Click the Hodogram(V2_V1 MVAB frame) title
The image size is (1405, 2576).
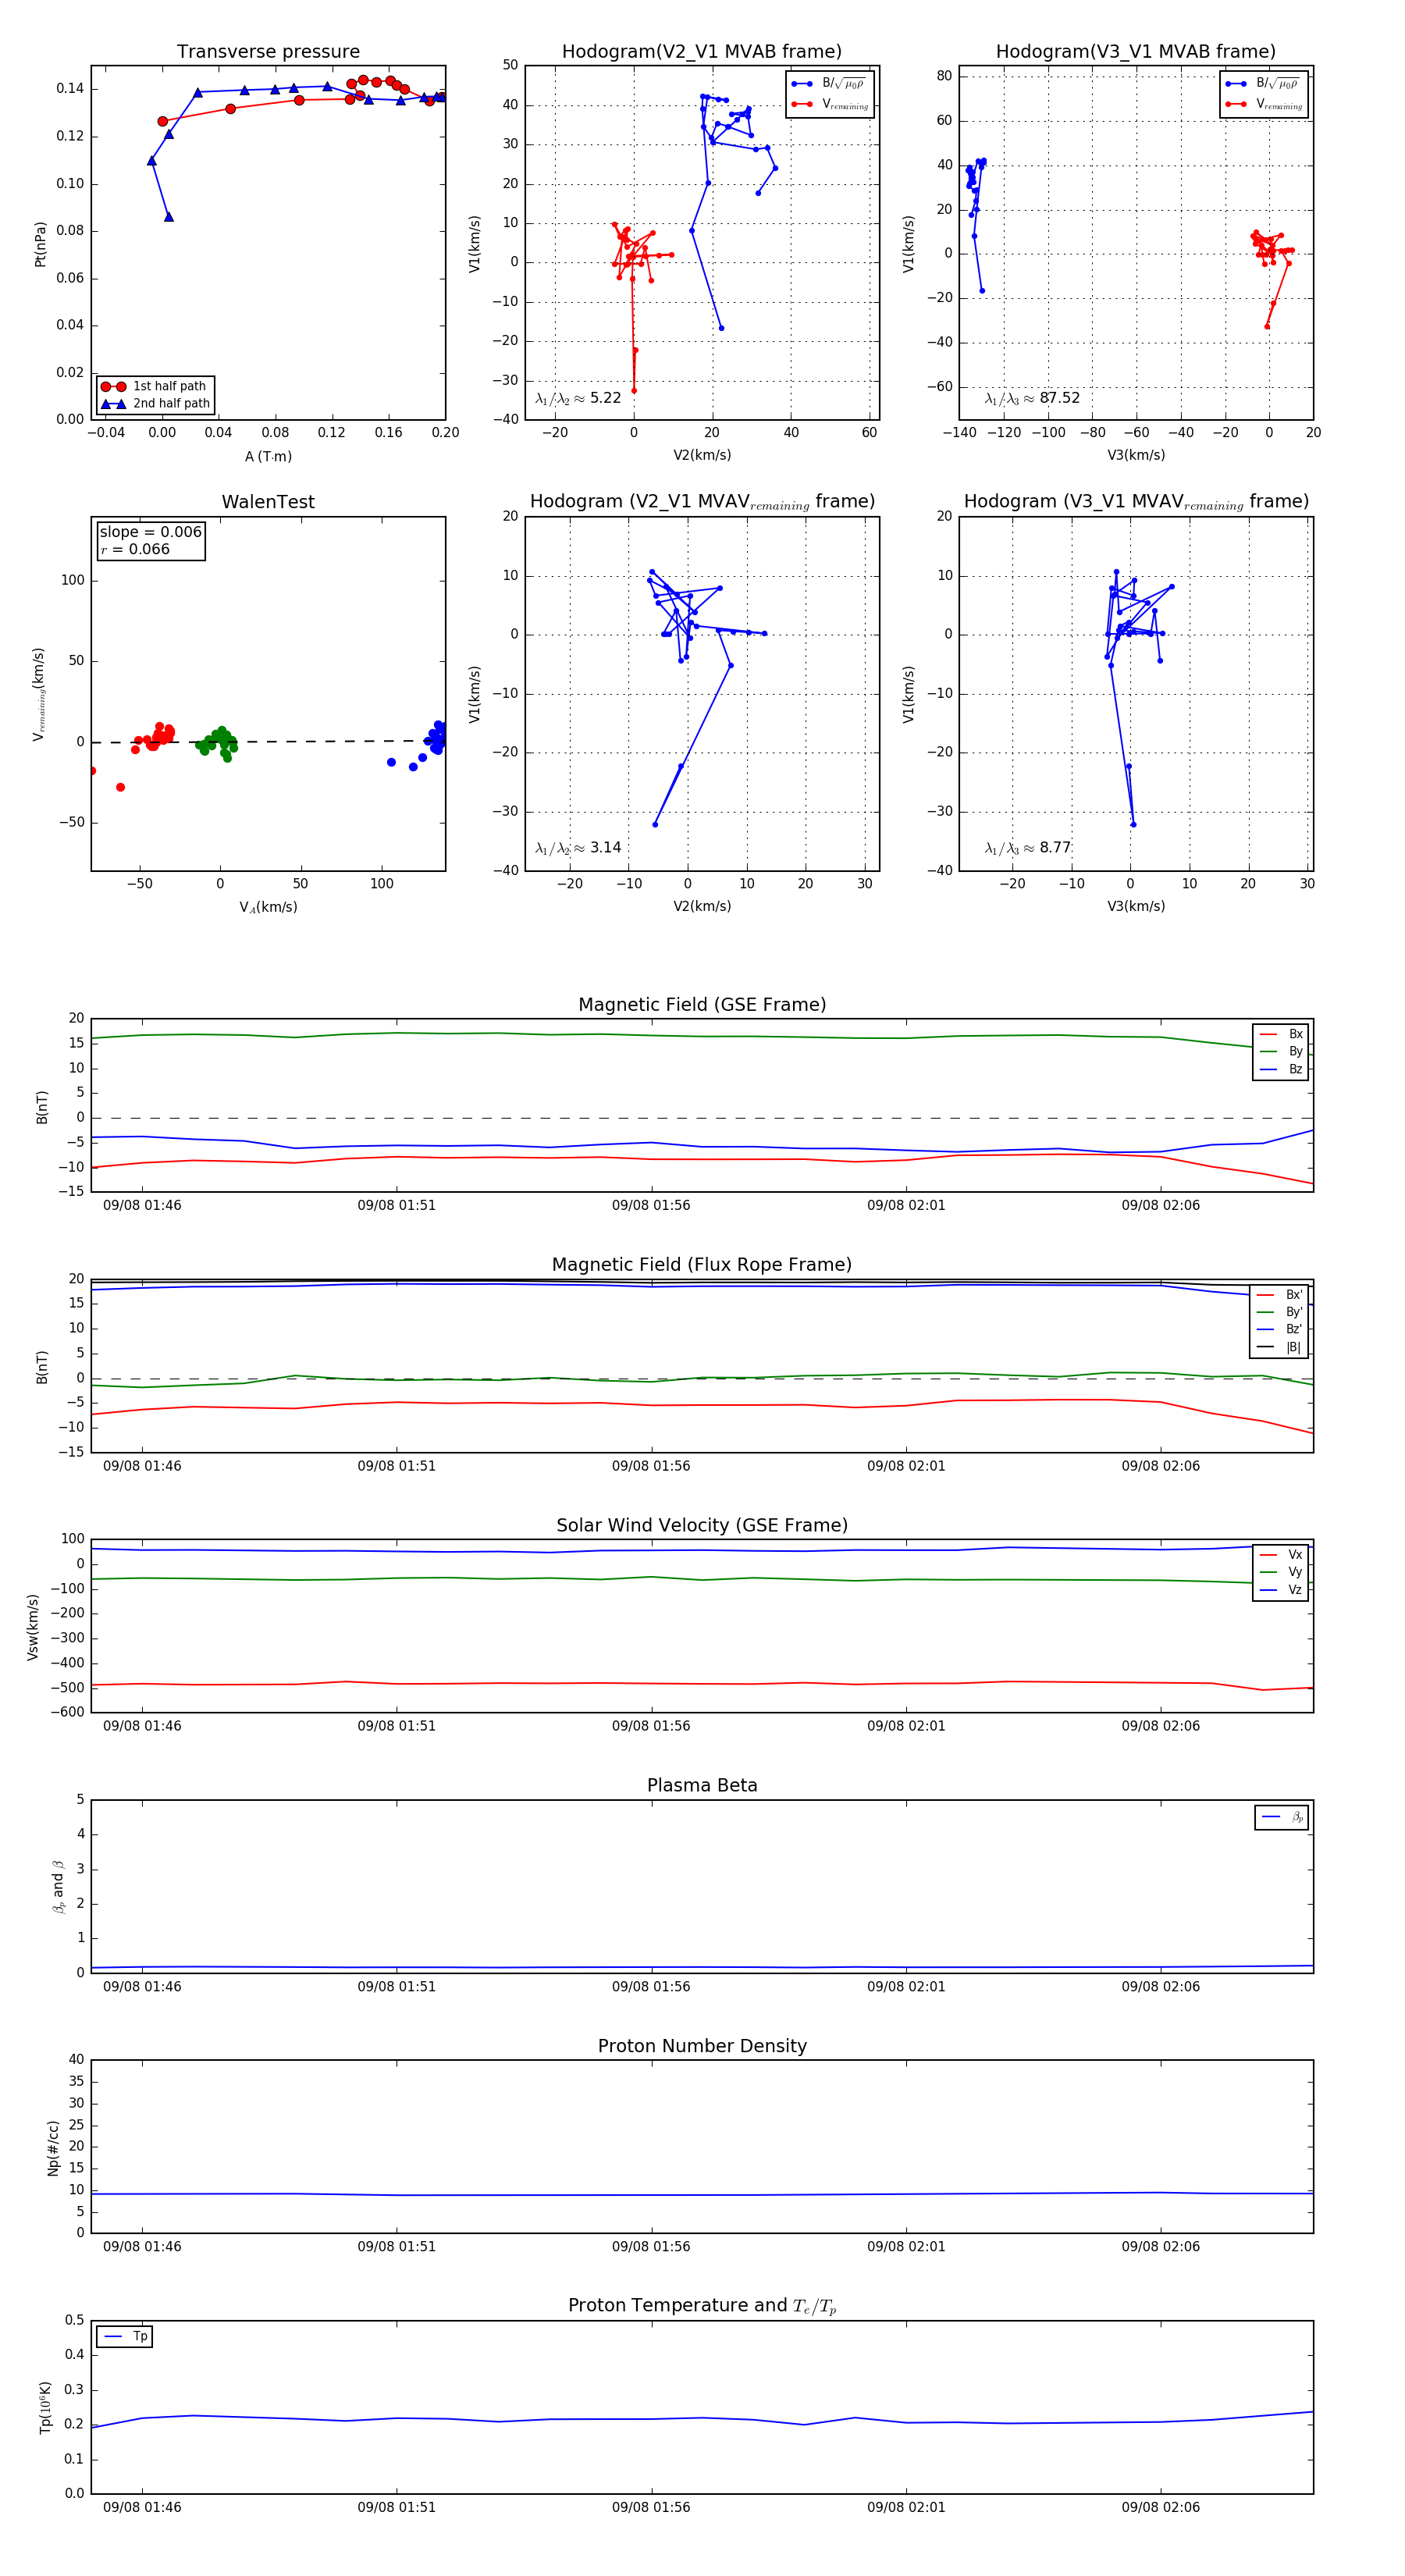701,52
